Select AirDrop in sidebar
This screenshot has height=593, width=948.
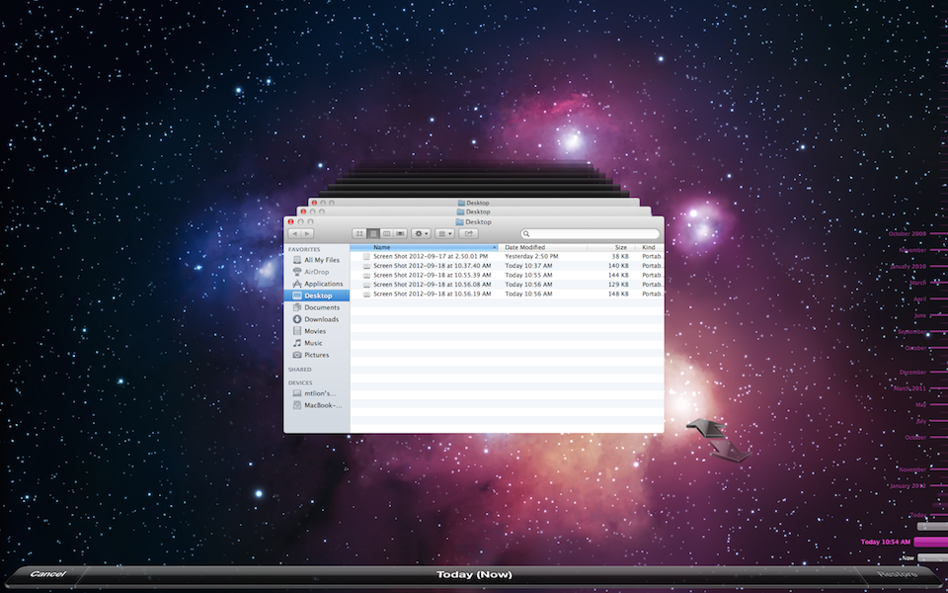click(x=316, y=273)
